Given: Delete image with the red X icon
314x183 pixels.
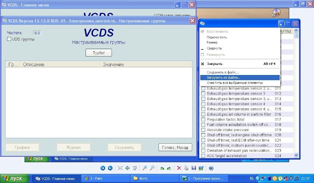Looking at the screenshot, I should click(x=179, y=168).
